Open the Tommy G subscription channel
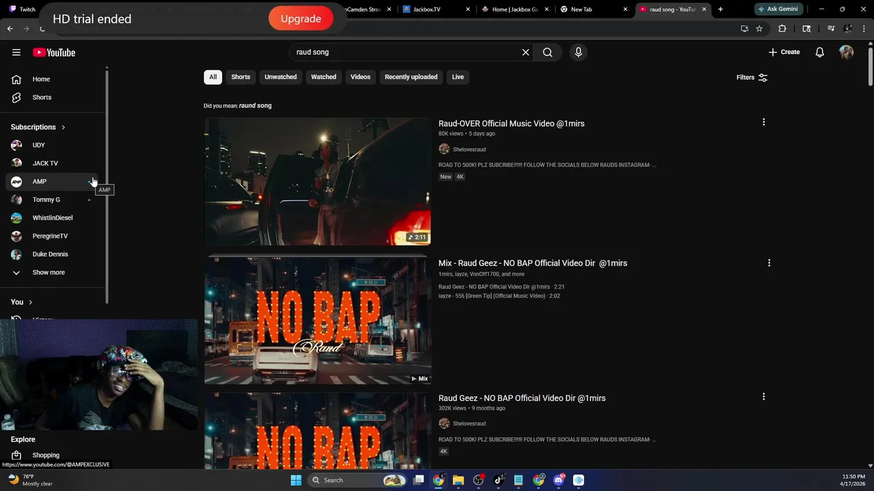Image resolution: width=874 pixels, height=491 pixels. [53, 200]
